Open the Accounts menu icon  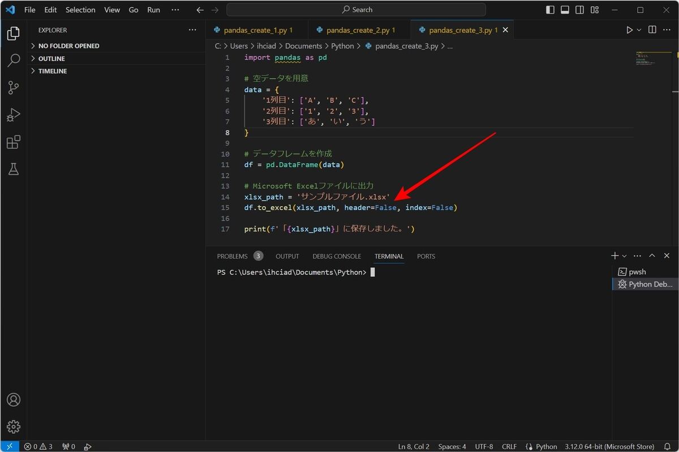coord(14,399)
